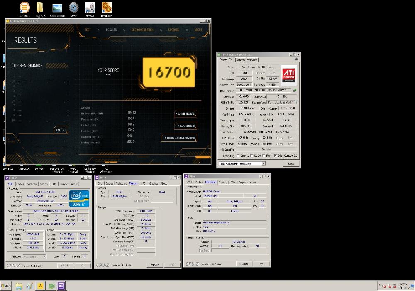
Task: Click the Intel Core i7 logo in CPU-Z
Action: (x=79, y=199)
